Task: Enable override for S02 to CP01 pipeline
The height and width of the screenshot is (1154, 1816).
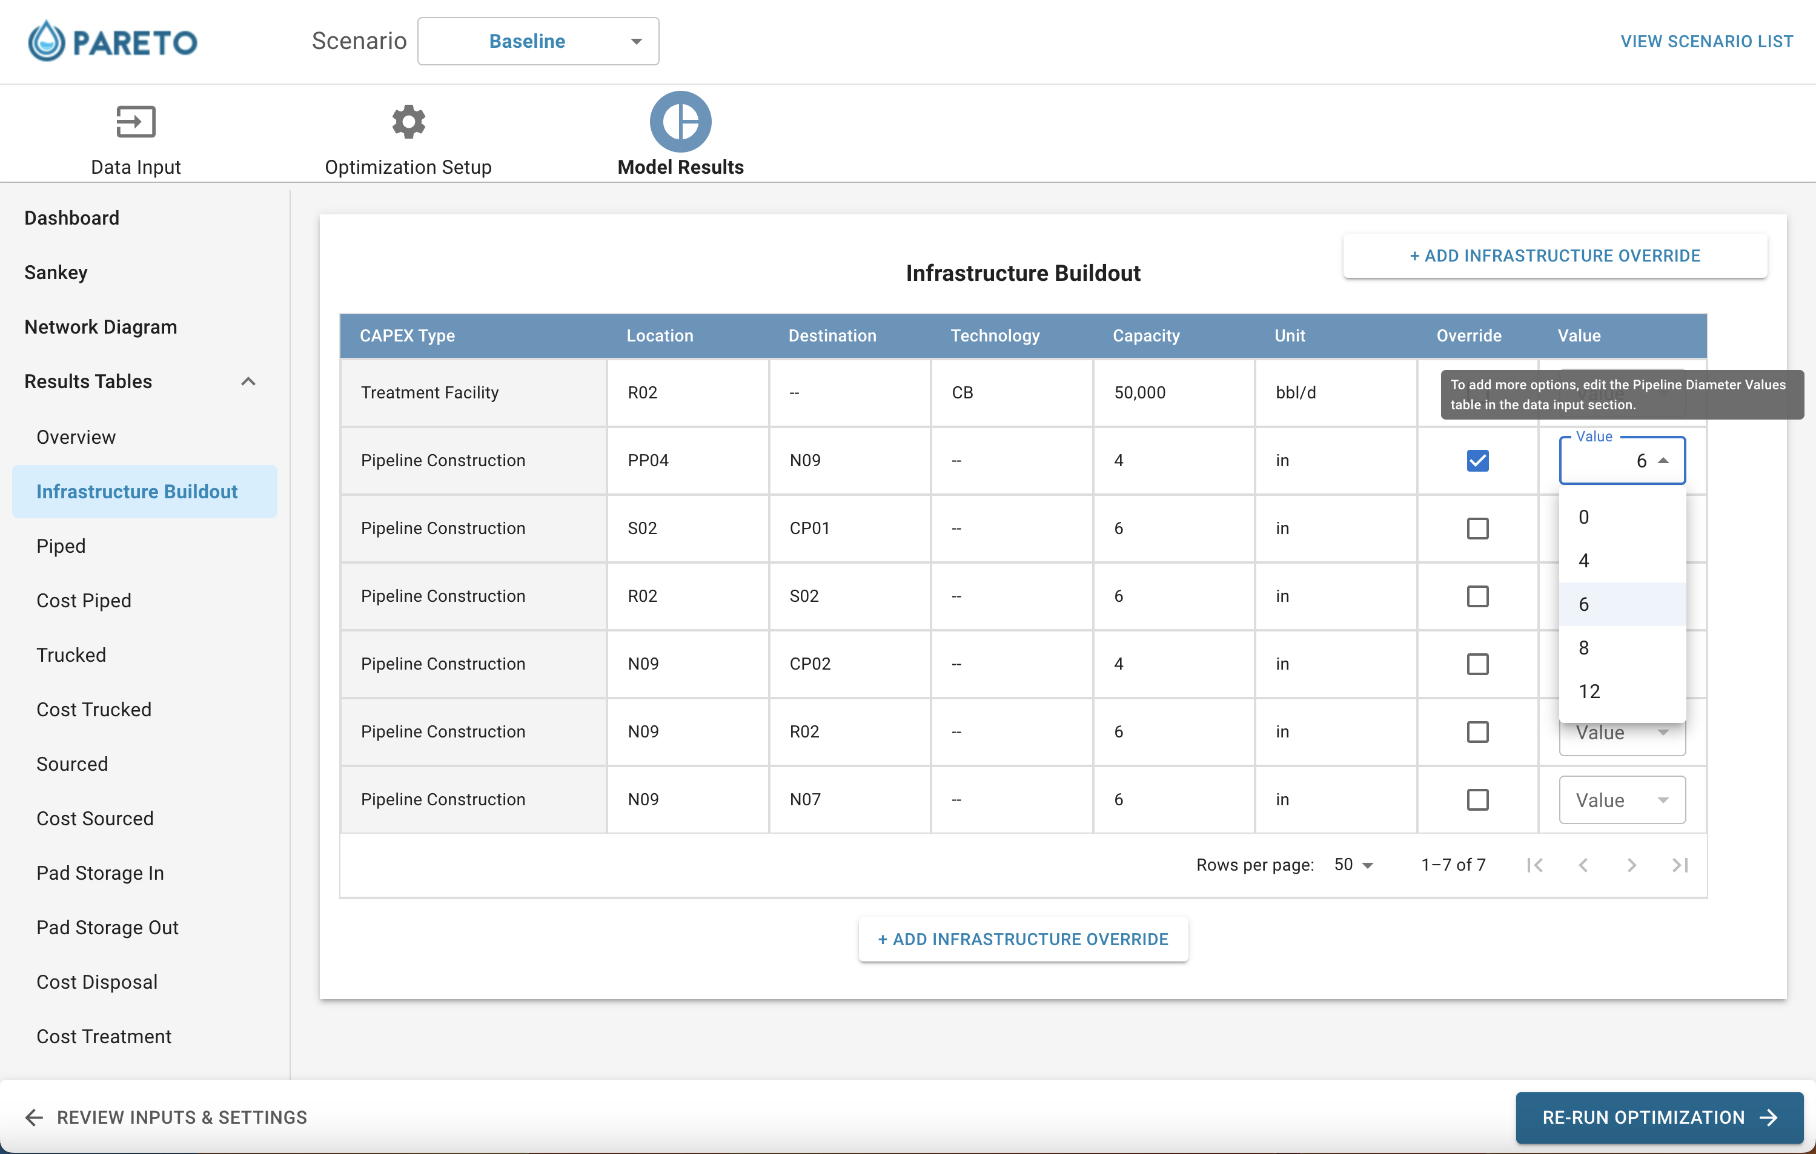Action: 1477,529
